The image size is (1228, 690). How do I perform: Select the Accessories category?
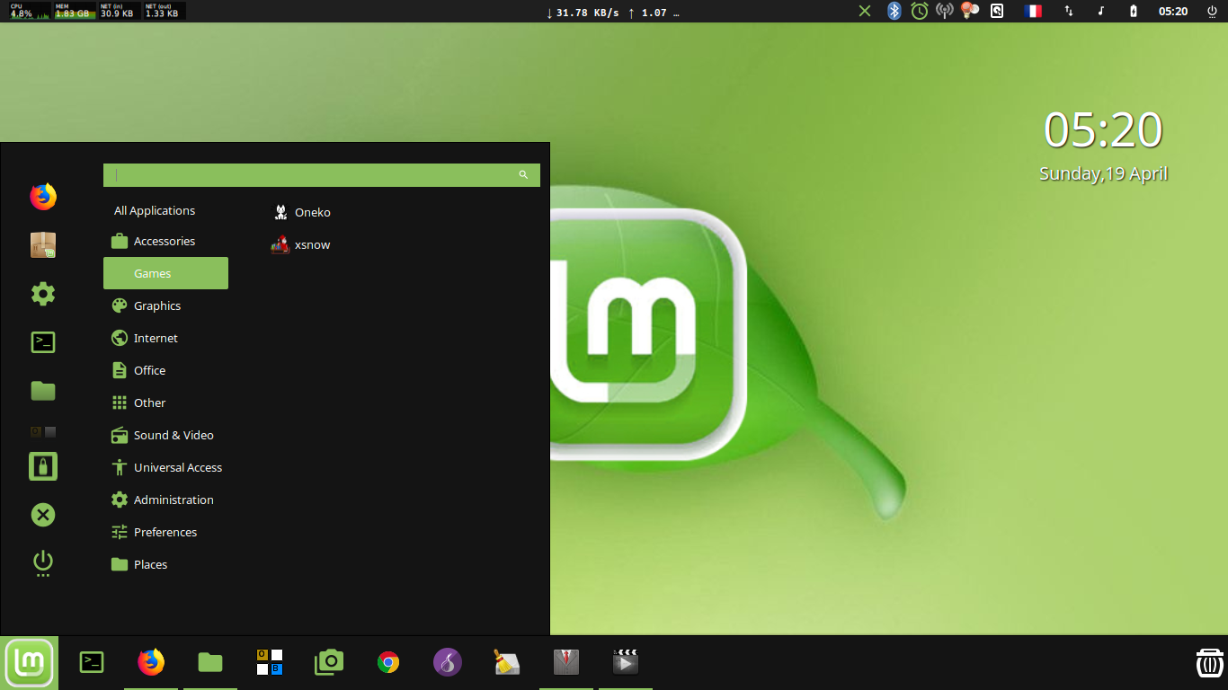coord(165,241)
